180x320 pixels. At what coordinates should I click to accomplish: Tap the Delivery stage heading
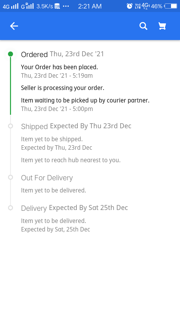coord(34,208)
